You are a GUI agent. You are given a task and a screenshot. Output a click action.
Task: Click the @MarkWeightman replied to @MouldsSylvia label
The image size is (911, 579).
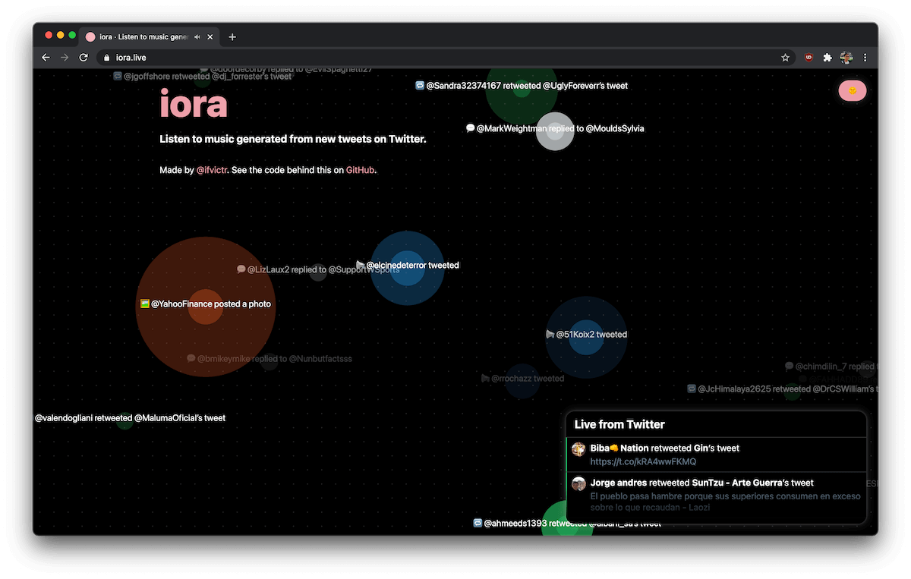coord(560,128)
